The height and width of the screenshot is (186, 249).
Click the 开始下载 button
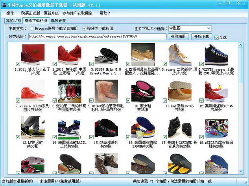tap(201, 36)
